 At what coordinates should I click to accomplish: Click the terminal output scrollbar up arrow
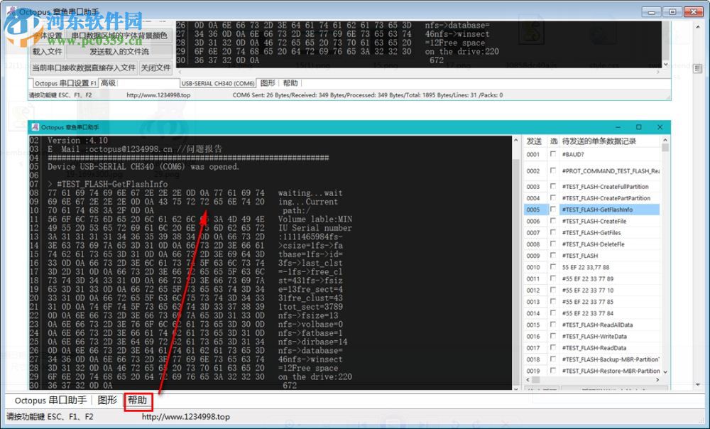click(x=515, y=141)
